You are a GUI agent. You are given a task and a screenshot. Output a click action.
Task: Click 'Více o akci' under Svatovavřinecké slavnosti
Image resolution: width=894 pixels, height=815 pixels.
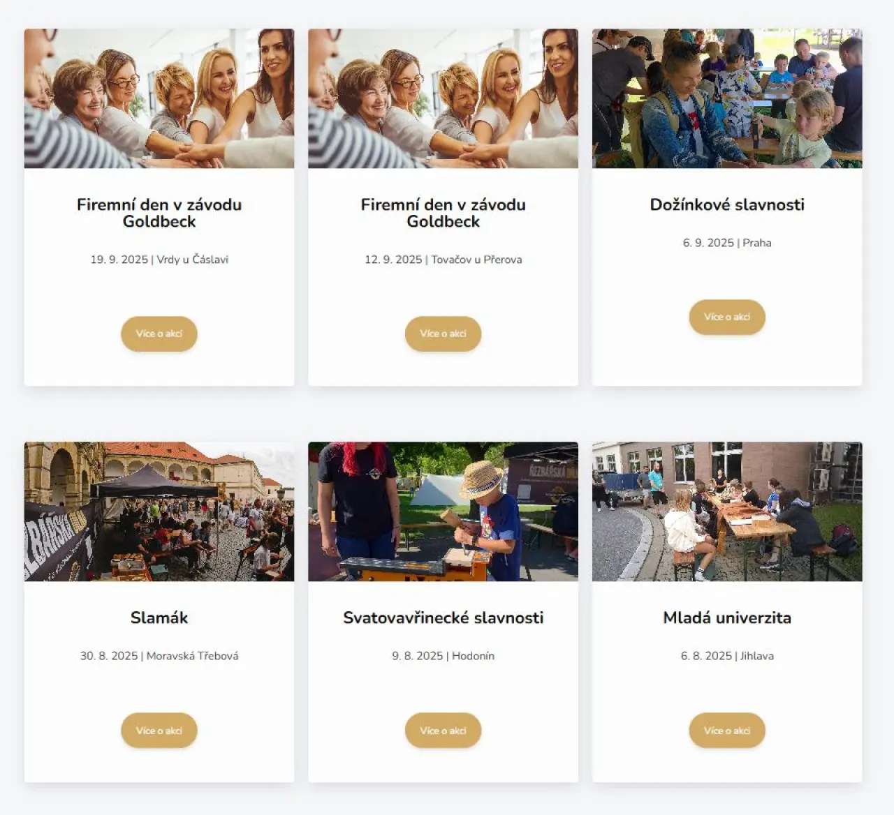[x=443, y=731]
